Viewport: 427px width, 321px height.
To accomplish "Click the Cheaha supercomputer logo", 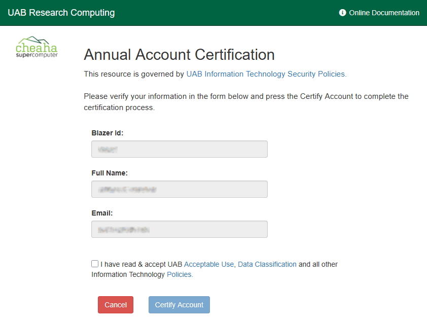I will [x=37, y=47].
